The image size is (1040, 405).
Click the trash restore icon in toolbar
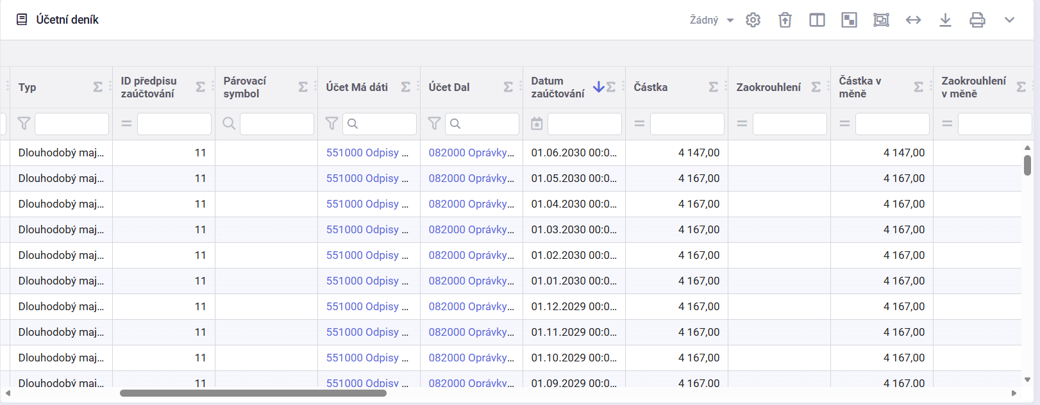pyautogui.click(x=785, y=20)
